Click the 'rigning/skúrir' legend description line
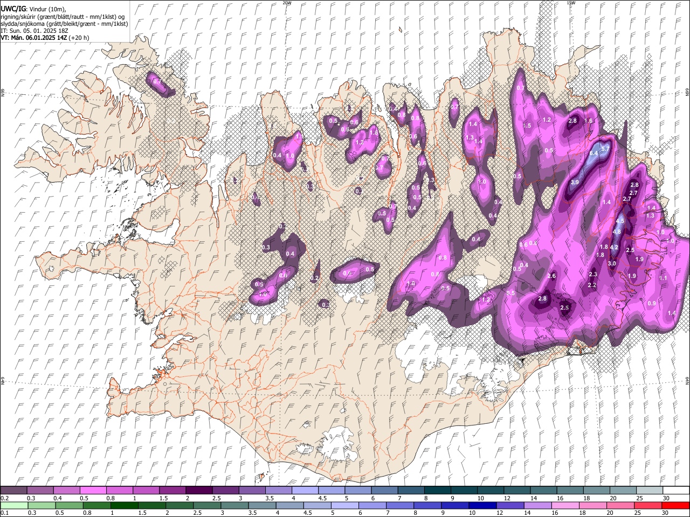Image resolution: width=690 pixels, height=517 pixels. [63, 16]
